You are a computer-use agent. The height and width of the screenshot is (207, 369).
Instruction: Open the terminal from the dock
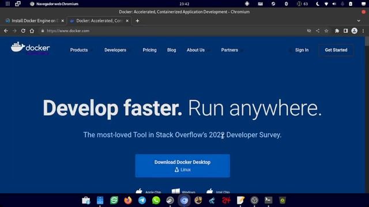point(268,200)
